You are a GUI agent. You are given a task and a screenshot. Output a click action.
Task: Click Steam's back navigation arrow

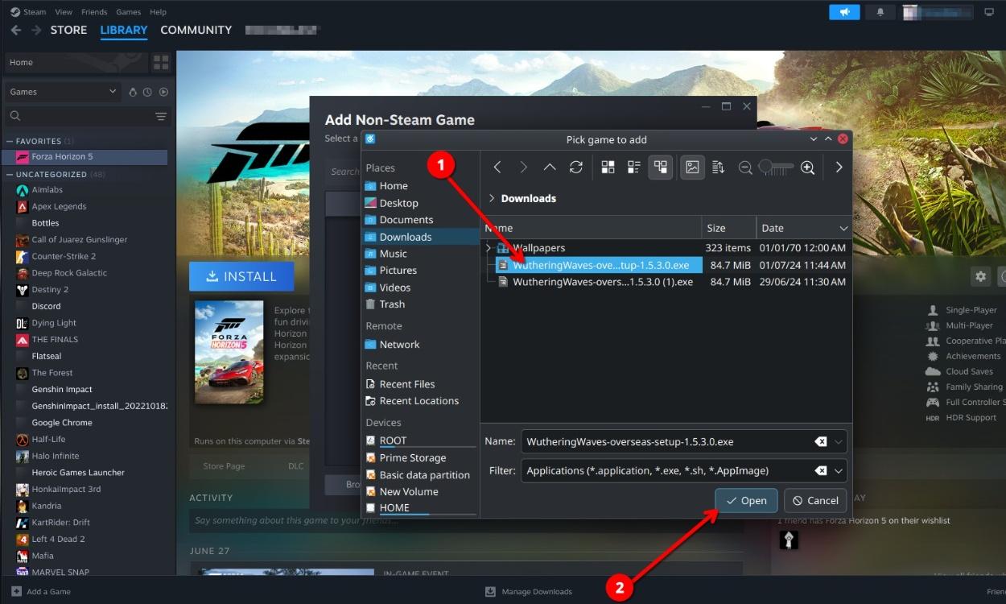15,30
